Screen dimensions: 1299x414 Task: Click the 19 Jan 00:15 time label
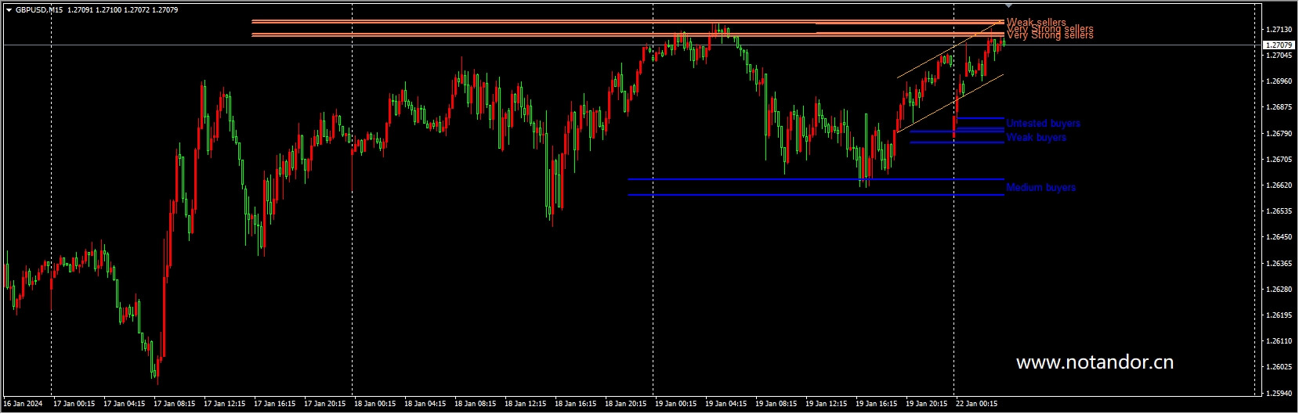676,405
